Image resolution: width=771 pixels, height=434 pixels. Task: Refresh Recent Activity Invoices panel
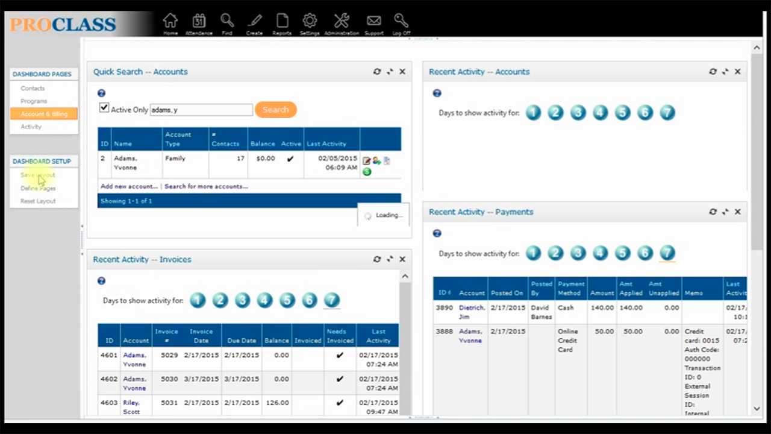coord(377,259)
